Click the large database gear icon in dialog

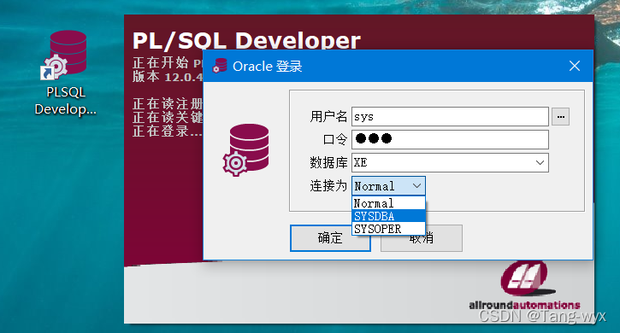(246, 149)
